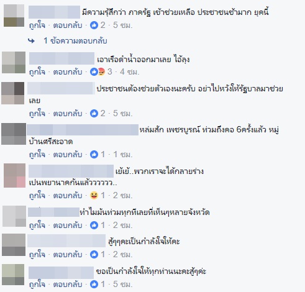Click reply arrow icon under first comment
Viewport: 305px width, 292px height.
coord(31,41)
